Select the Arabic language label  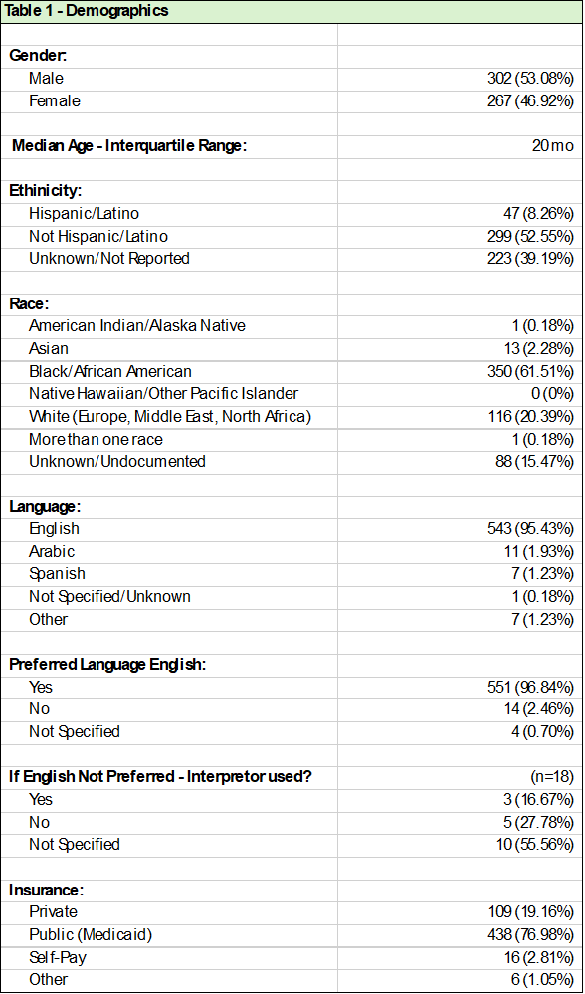pos(52,551)
